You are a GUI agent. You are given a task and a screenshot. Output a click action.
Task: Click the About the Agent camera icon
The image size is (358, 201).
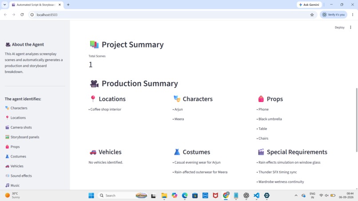[8, 44]
